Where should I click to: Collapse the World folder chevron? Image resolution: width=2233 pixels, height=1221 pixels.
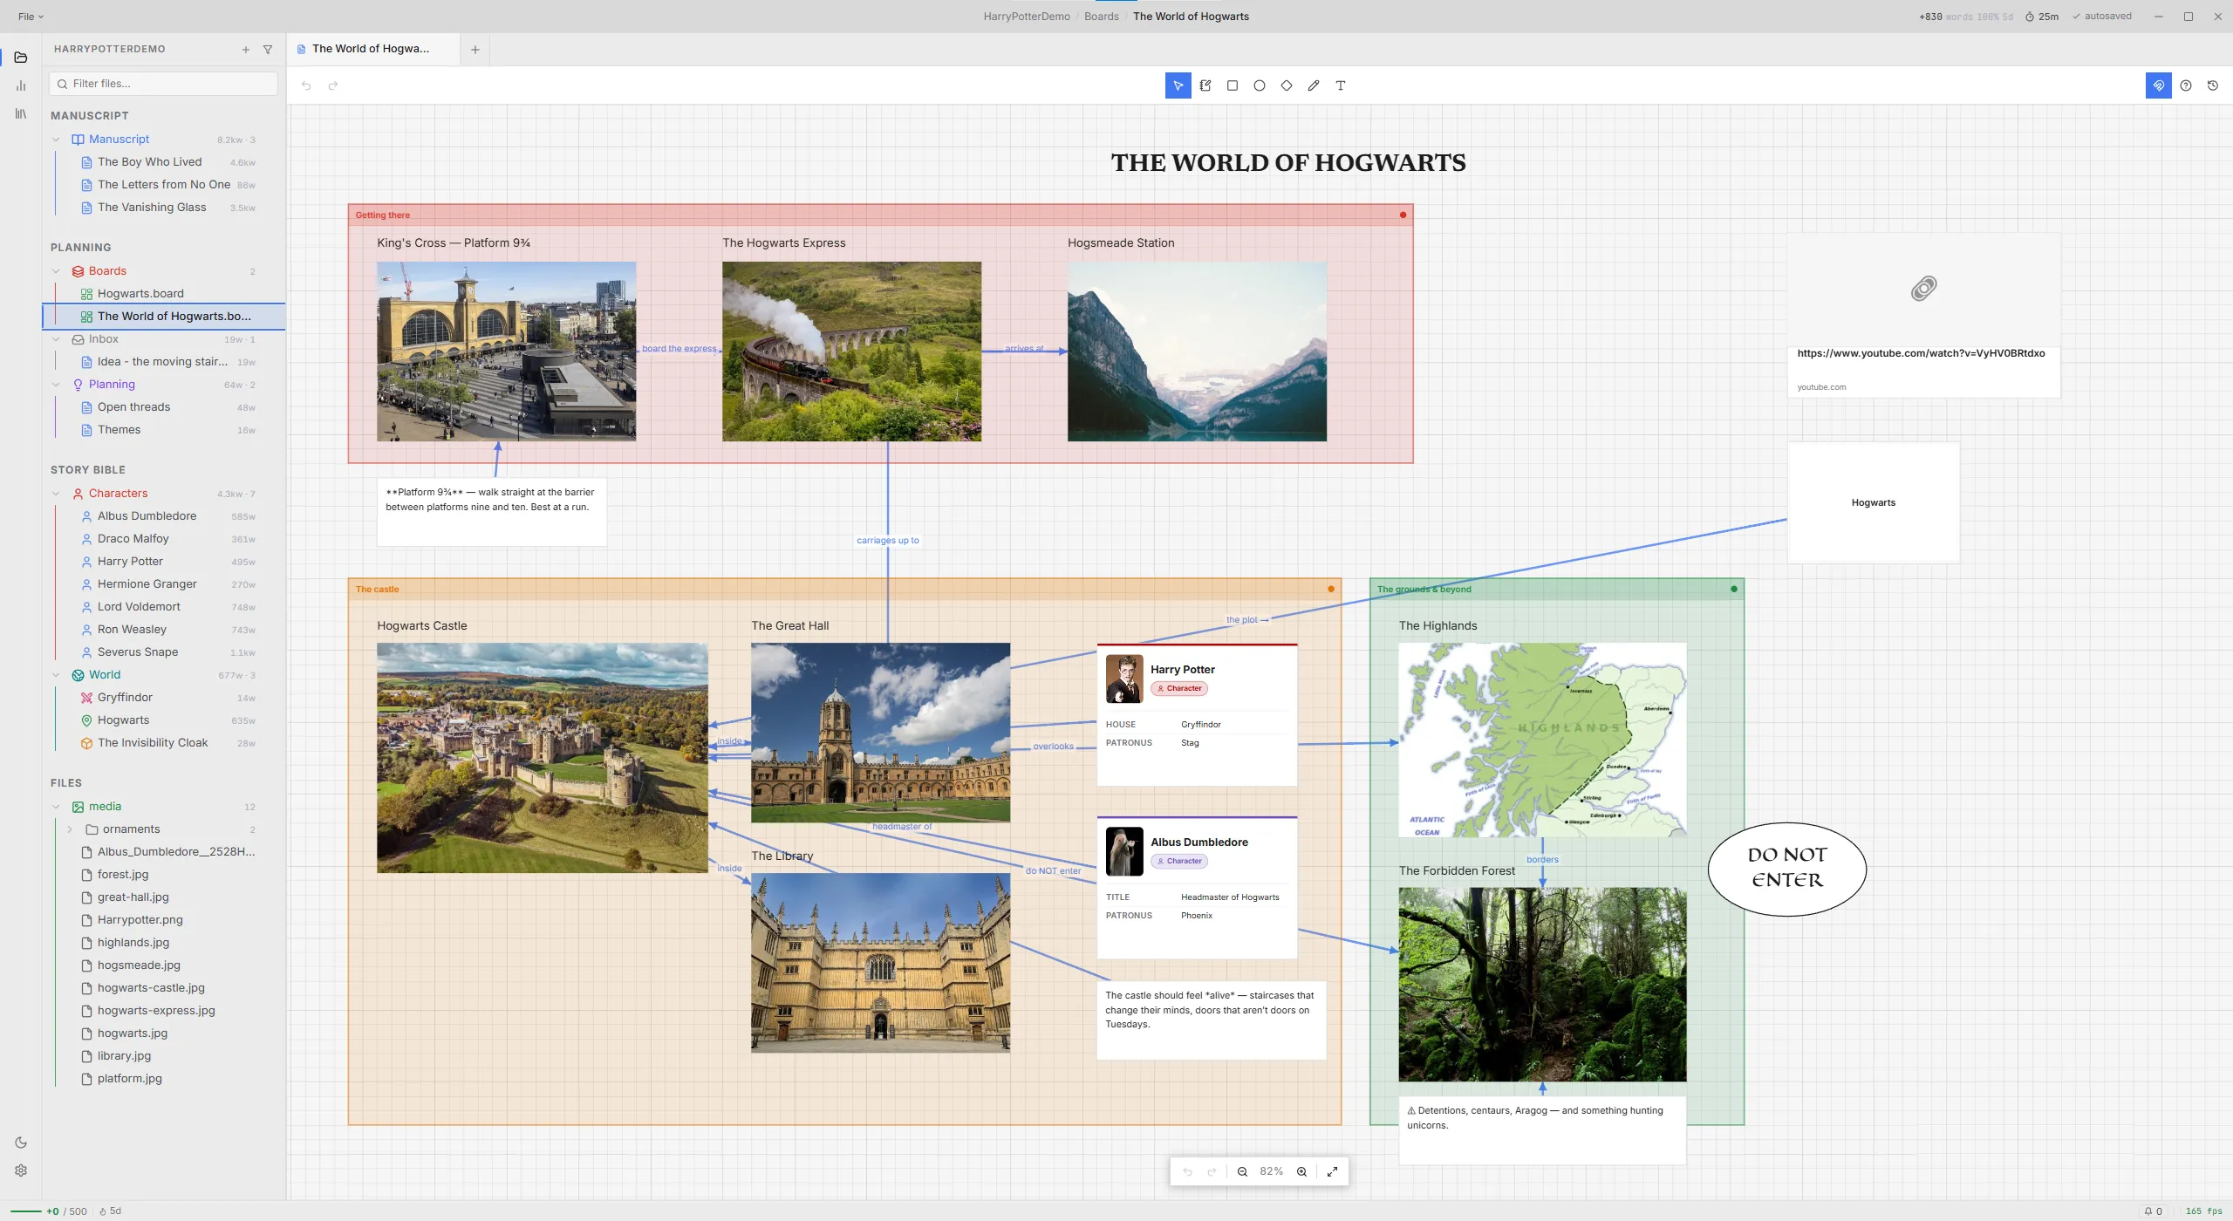click(57, 675)
